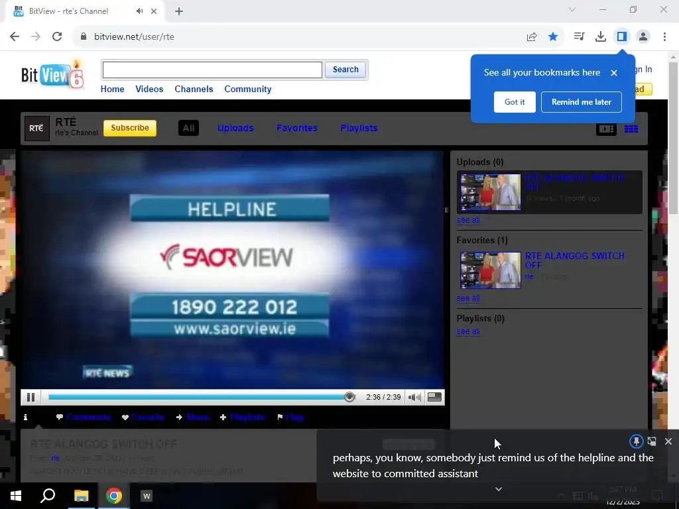Toggle the side panel icon
The image size is (679, 509).
tap(622, 37)
